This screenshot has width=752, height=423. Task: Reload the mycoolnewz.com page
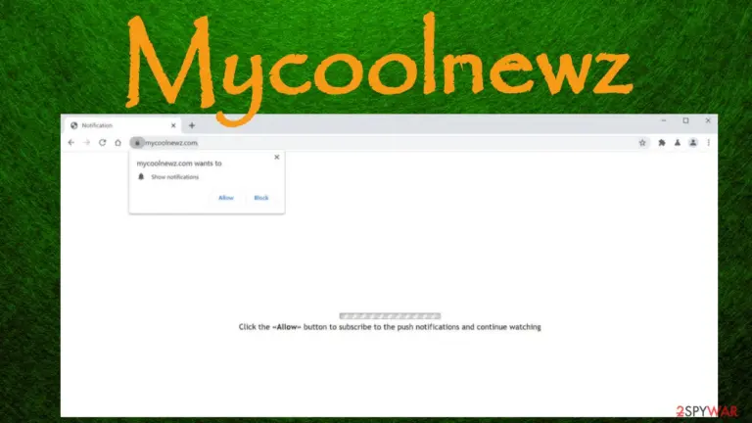click(102, 142)
